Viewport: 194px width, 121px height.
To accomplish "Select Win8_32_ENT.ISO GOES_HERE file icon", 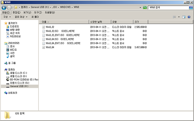I will click(44, 35).
